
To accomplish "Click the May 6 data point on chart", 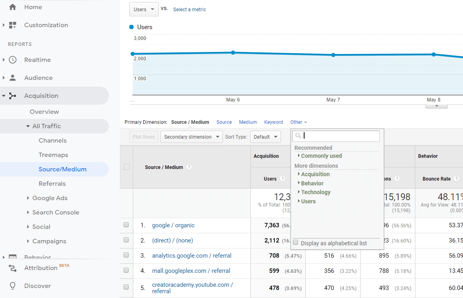I will tap(233, 53).
